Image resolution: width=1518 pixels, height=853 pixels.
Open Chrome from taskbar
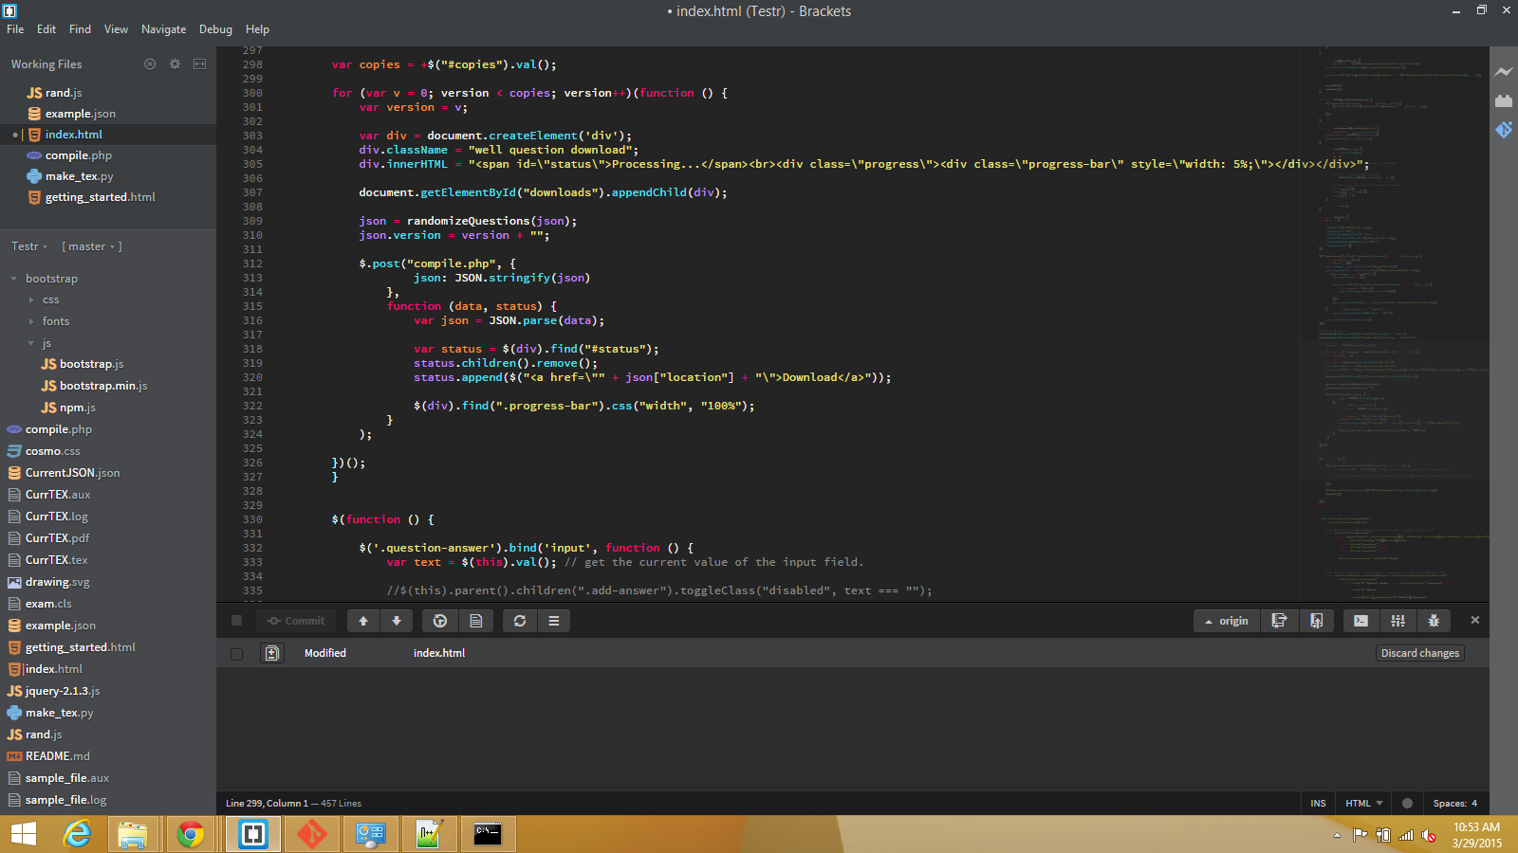point(190,834)
